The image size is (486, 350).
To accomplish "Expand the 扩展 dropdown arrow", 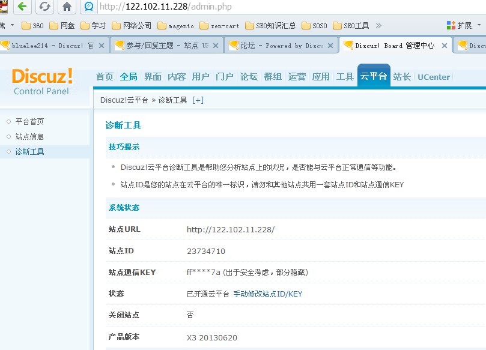I will pos(479,25).
